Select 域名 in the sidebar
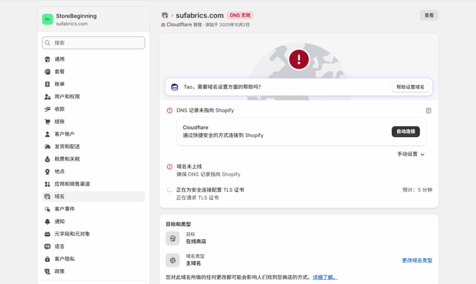Screen dimensions: 476x284 [59, 197]
